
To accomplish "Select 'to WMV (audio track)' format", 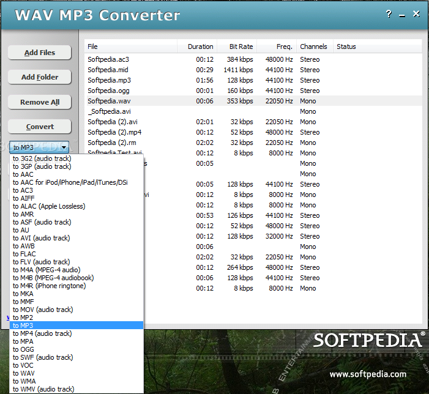I will pos(76,389).
